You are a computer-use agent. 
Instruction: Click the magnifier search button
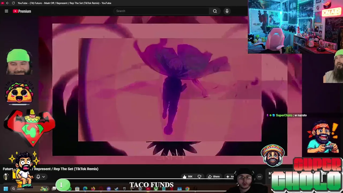point(215,11)
